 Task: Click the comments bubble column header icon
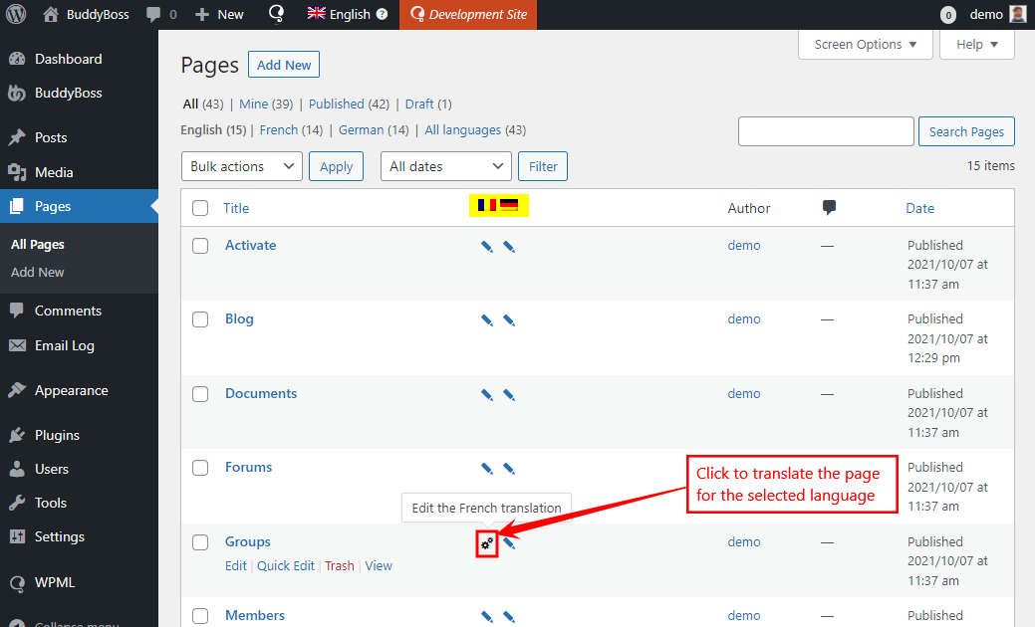829,208
